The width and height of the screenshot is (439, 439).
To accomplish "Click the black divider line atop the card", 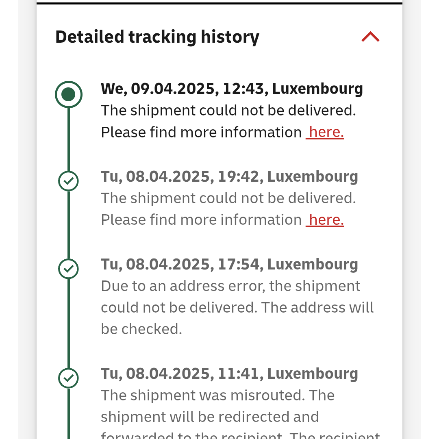I will 219,3.
